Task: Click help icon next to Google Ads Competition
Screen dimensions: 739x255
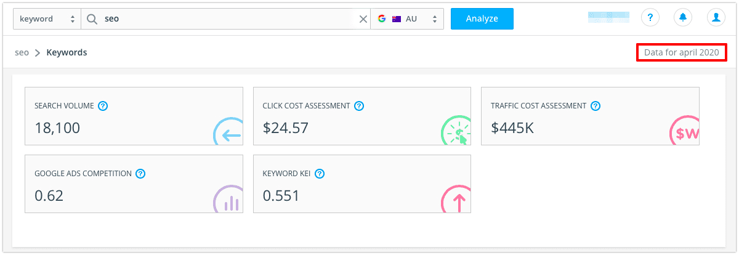Action: pyautogui.click(x=140, y=174)
